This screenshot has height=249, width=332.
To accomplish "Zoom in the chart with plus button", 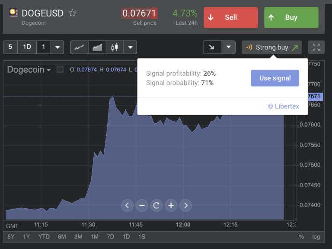I will (171, 205).
